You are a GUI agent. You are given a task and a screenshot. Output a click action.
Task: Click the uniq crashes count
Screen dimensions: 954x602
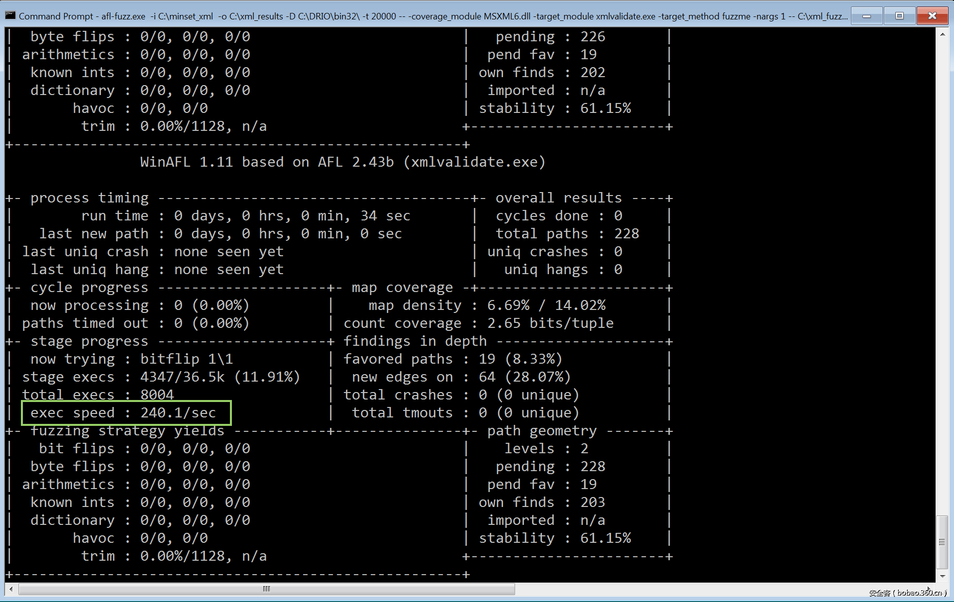coord(618,252)
